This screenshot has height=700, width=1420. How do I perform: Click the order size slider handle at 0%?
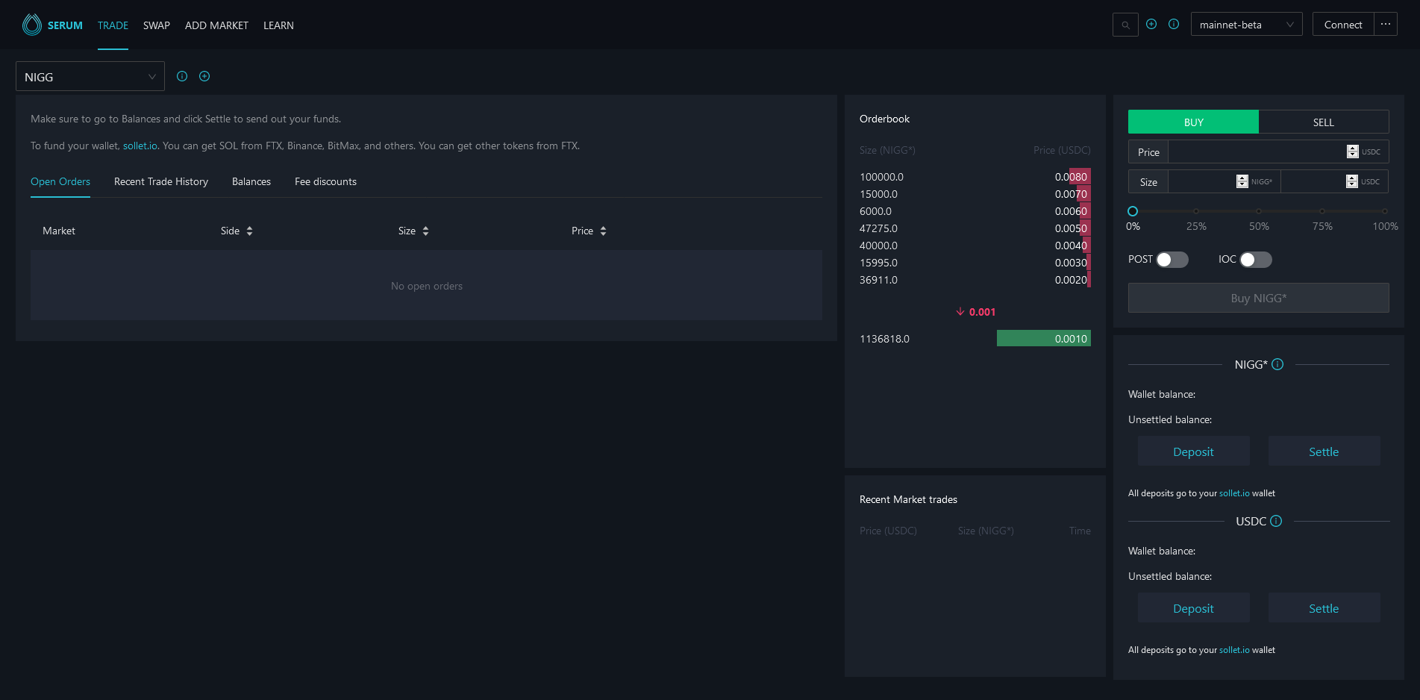pos(1133,211)
